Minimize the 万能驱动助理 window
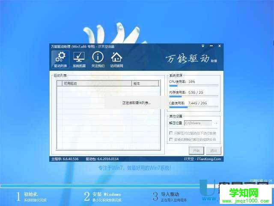The image size is (274, 206). (x=211, y=46)
